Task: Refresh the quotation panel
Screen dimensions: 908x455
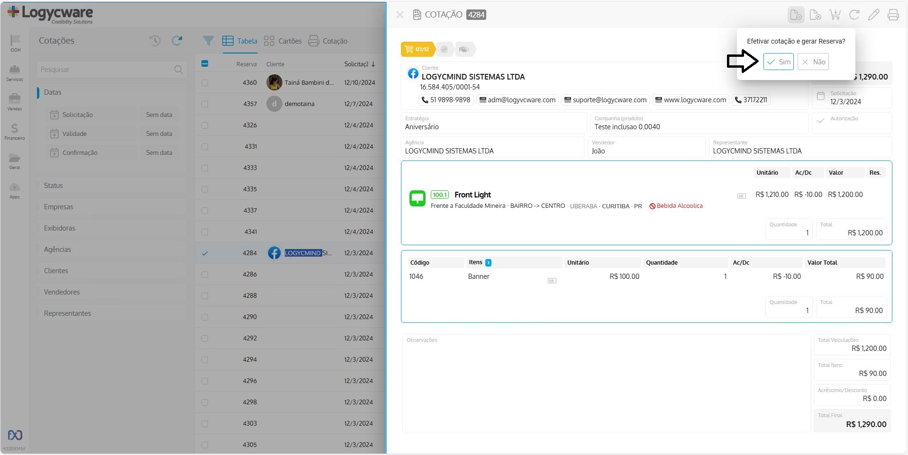Action: point(854,15)
